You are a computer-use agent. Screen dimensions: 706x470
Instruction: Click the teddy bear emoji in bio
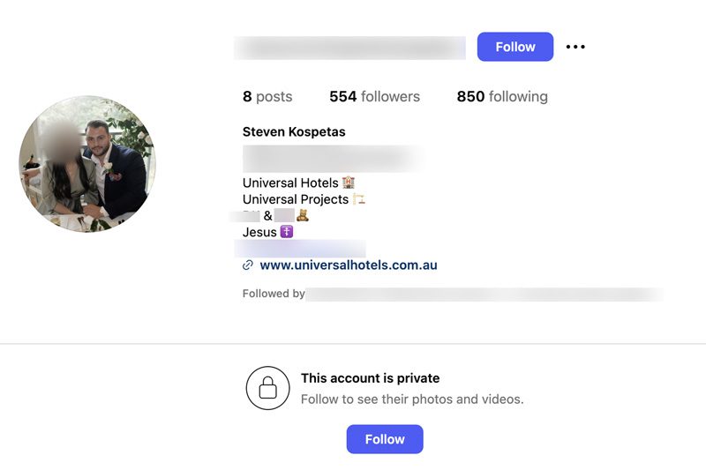pos(303,215)
